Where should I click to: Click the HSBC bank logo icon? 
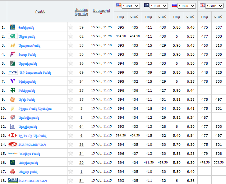[x=13, y=136]
